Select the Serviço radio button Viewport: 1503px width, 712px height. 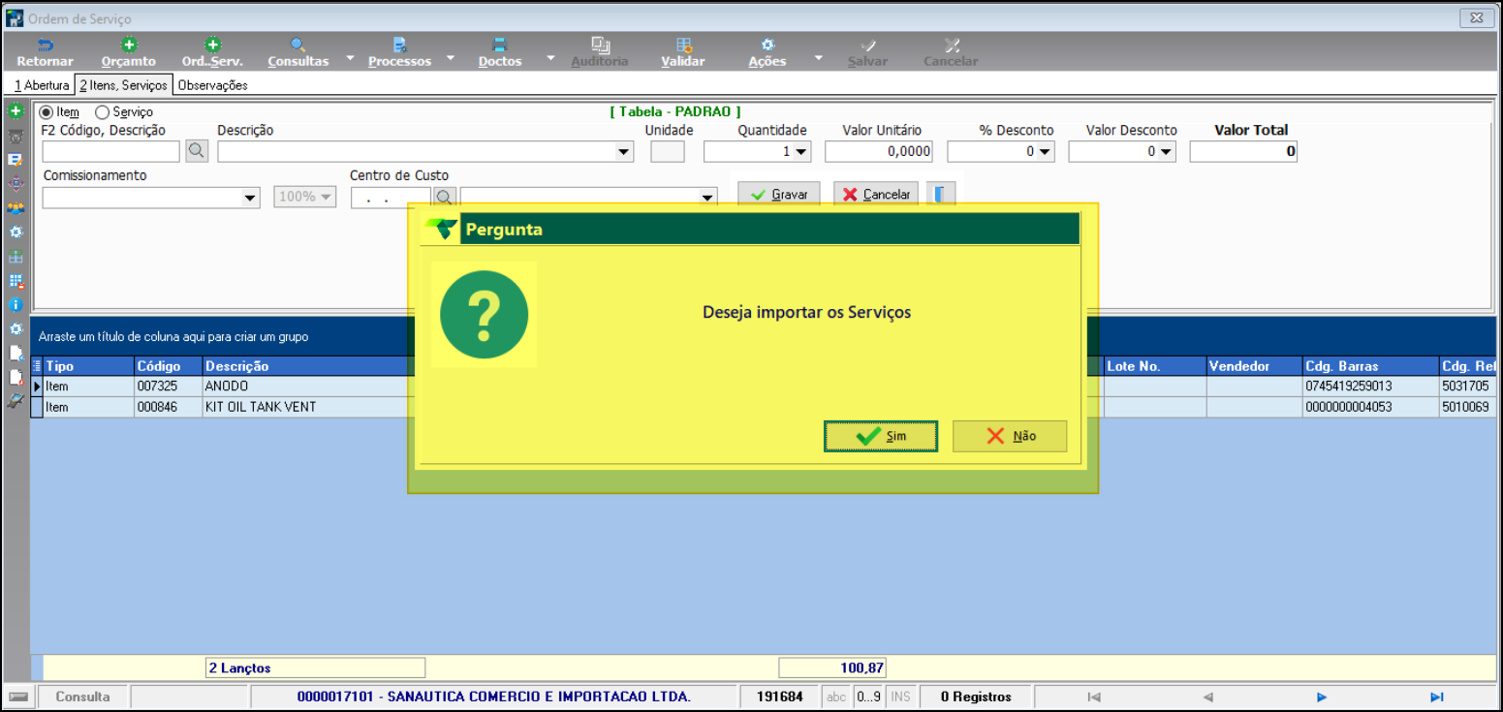click(x=124, y=111)
